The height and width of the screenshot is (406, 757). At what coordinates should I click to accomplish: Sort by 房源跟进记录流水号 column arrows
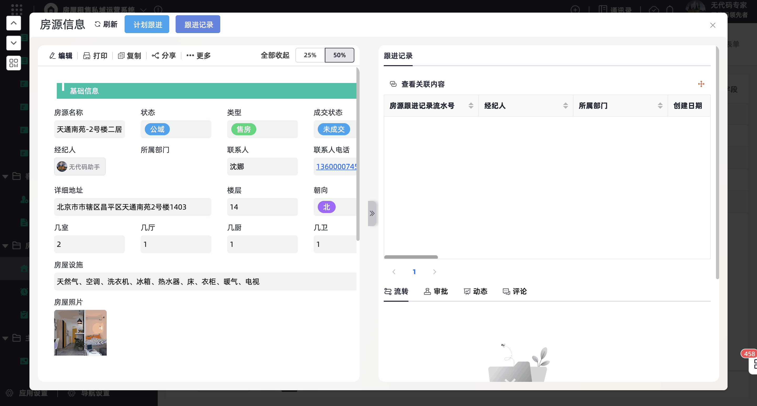(471, 106)
